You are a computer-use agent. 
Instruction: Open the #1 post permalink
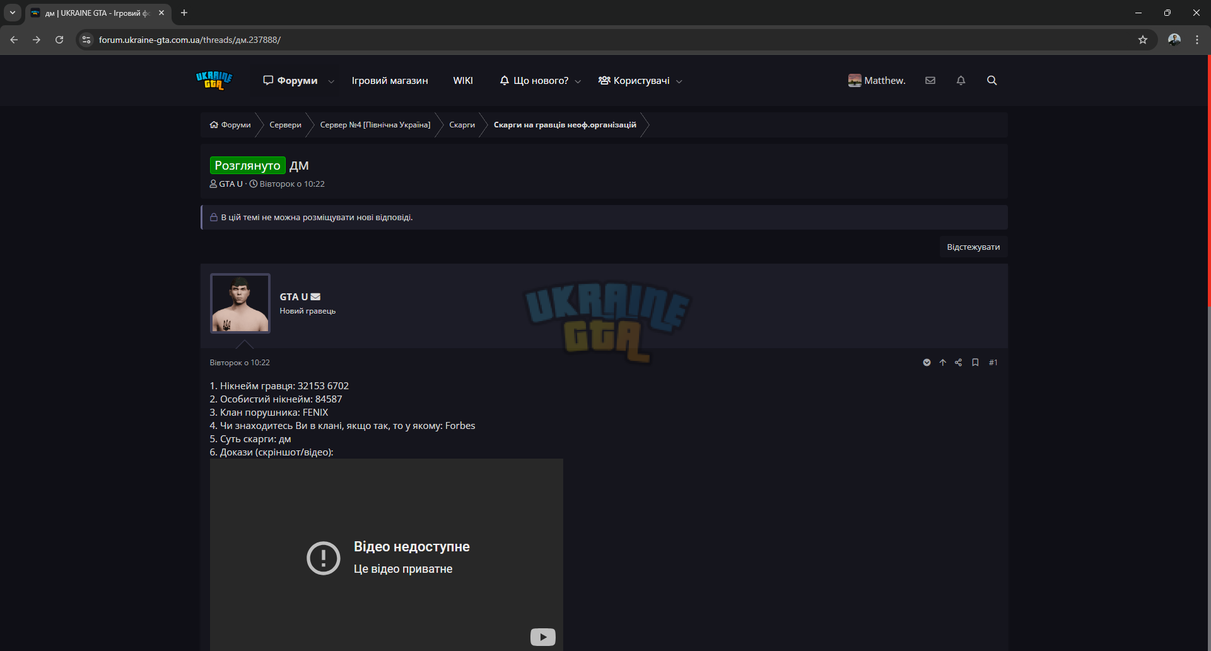tap(993, 362)
